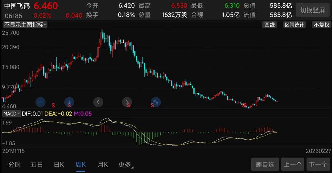
Task: Switch to the 五日 tab
Action: [x=37, y=164]
